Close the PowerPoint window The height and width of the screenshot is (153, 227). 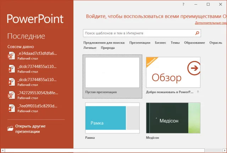[221, 4]
